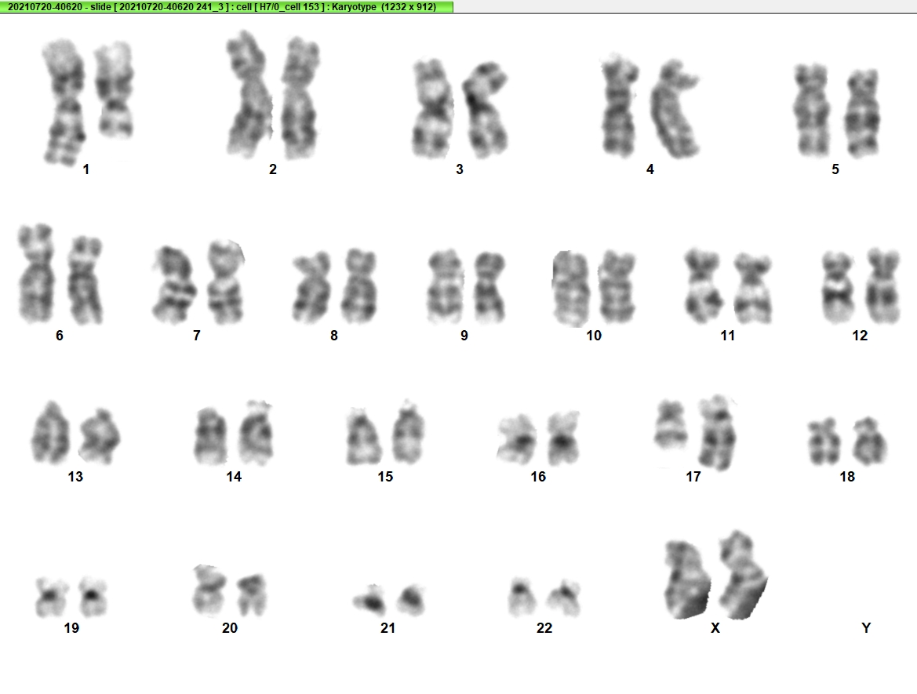
Task: Choose the left chromosome 5 image
Action: [812, 110]
